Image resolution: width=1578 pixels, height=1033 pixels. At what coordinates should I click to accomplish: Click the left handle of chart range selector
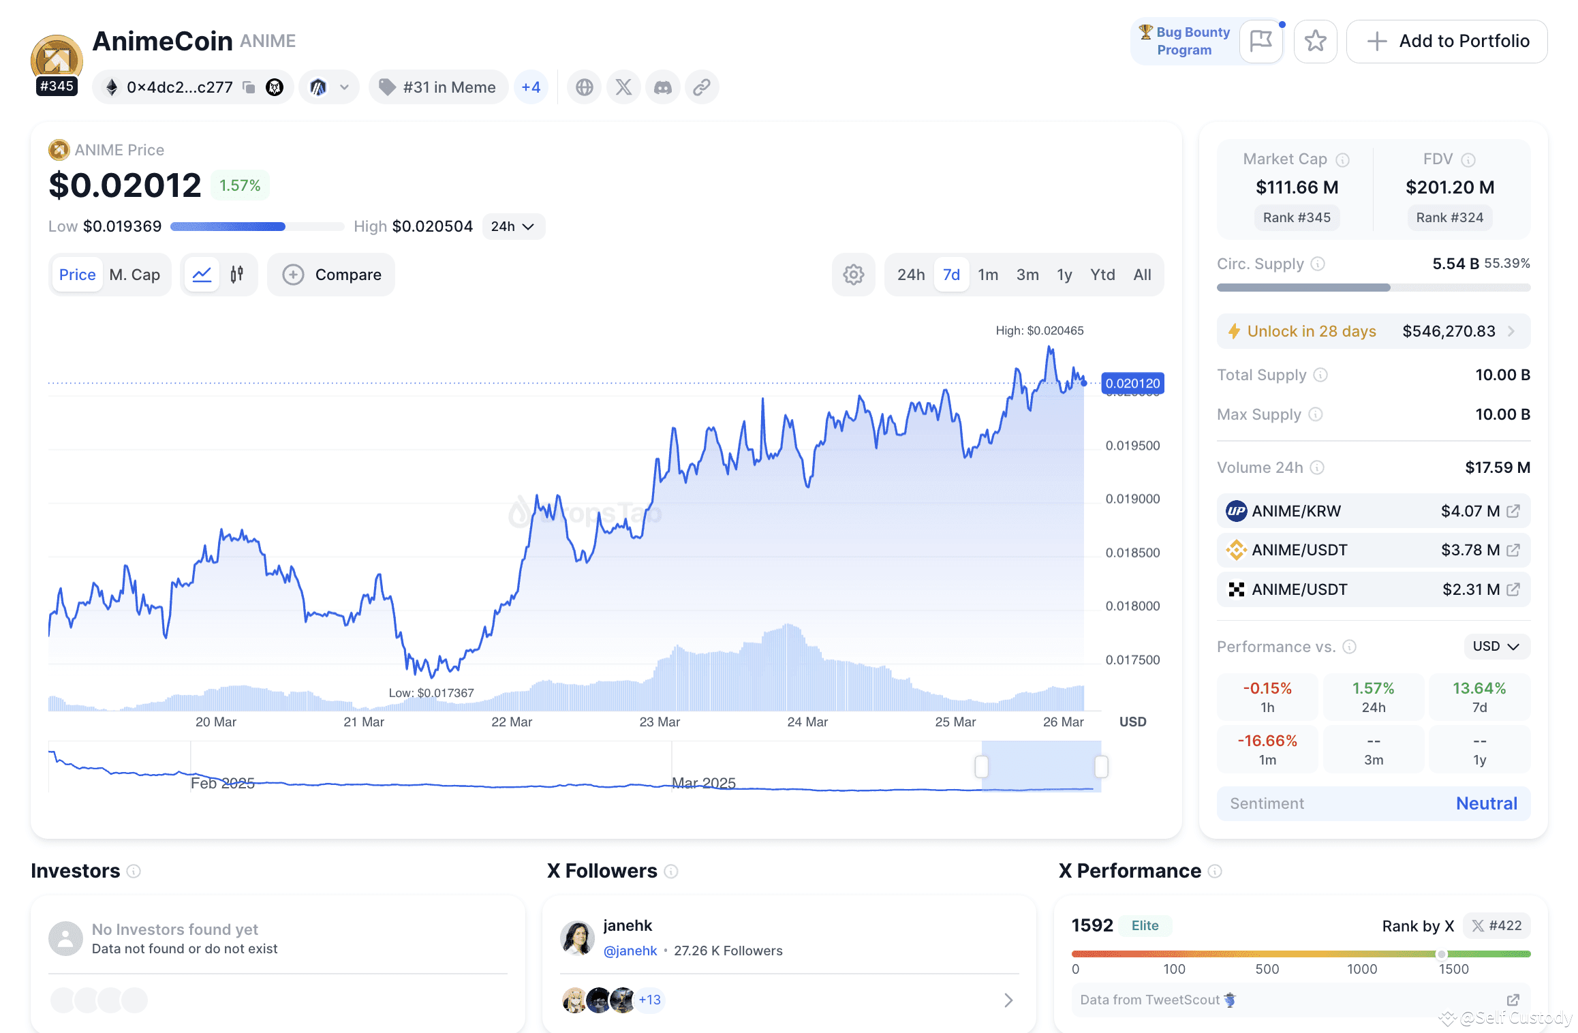pos(982,767)
